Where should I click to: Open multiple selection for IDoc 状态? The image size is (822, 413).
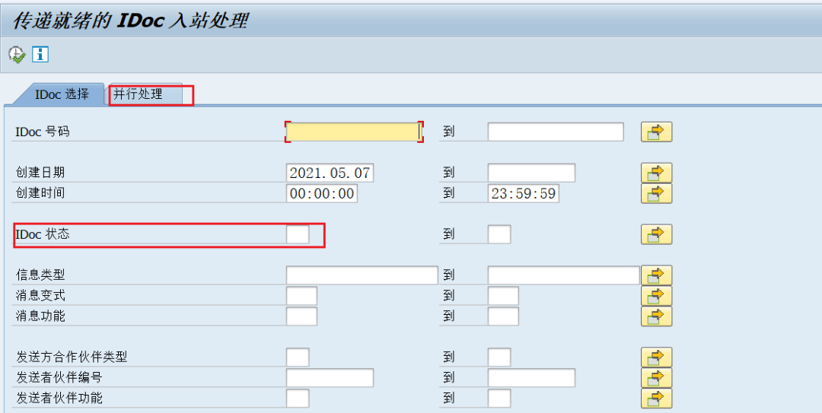656,235
